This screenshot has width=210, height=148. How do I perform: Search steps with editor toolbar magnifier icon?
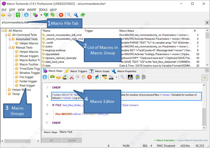[122, 77]
